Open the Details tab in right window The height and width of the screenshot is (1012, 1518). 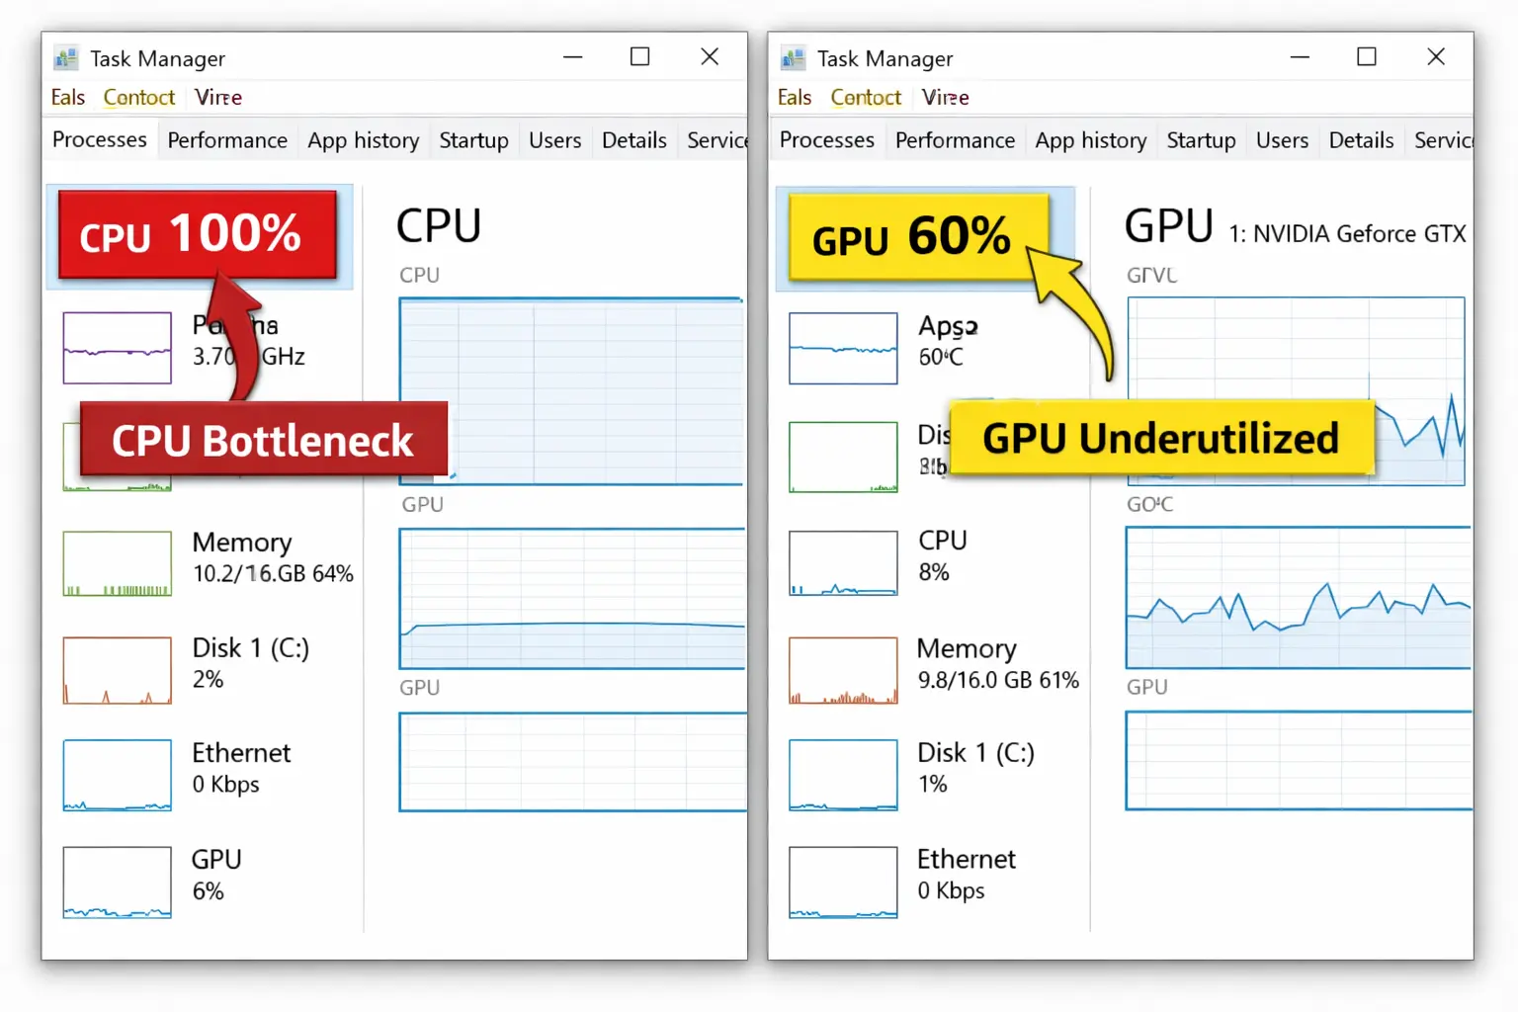coord(1361,139)
